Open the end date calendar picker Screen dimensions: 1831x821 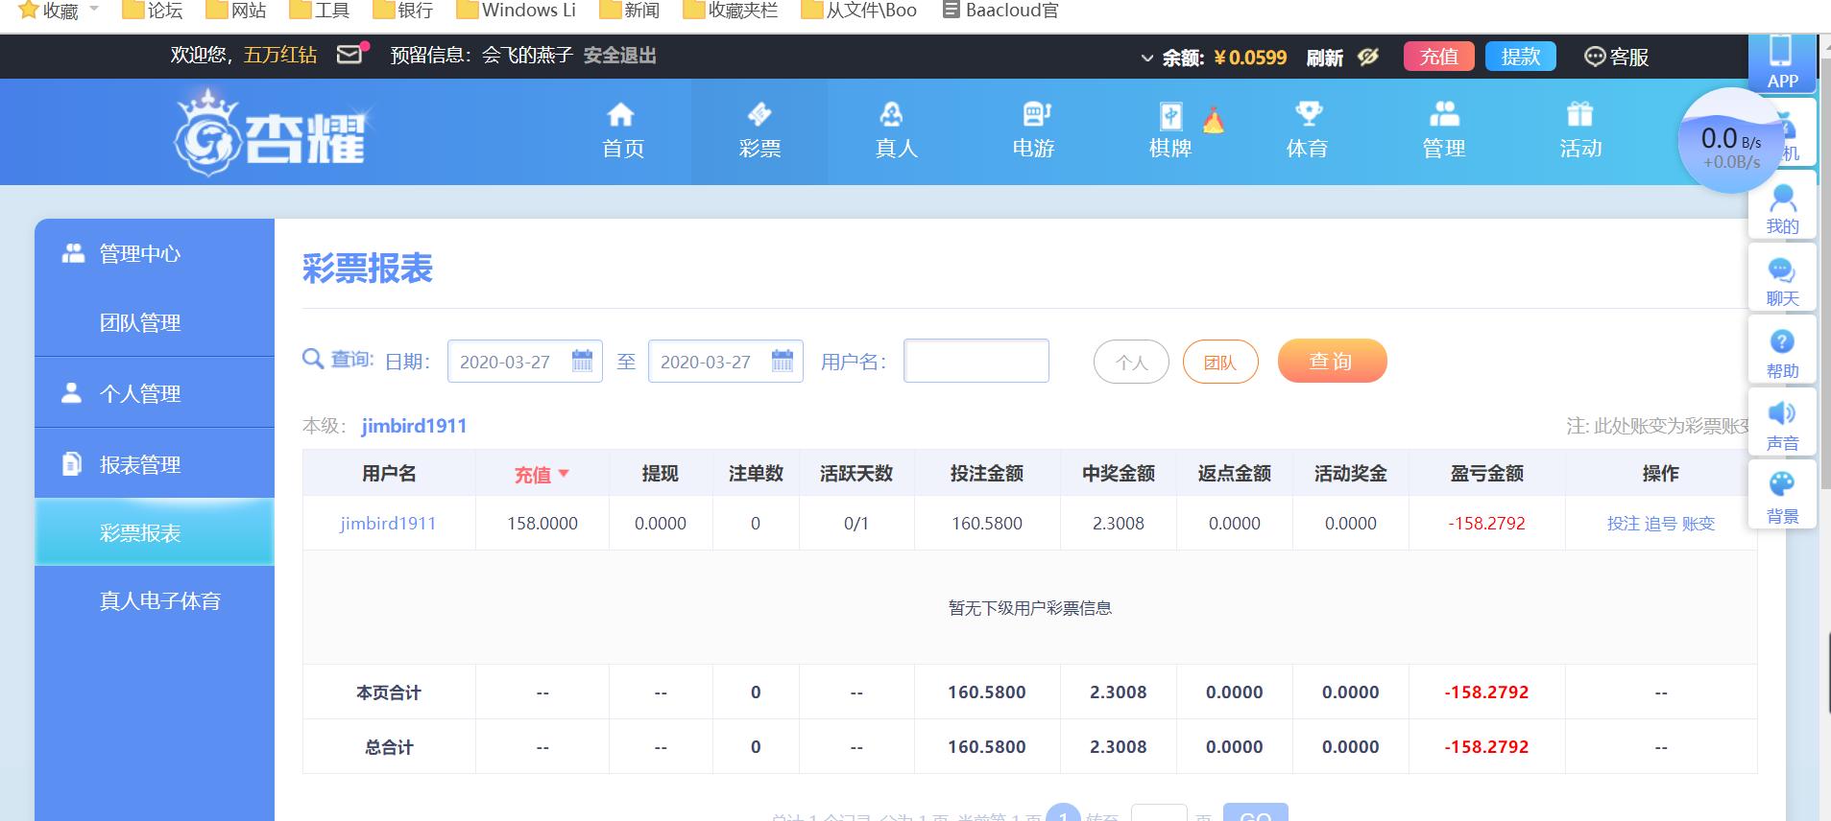click(783, 361)
